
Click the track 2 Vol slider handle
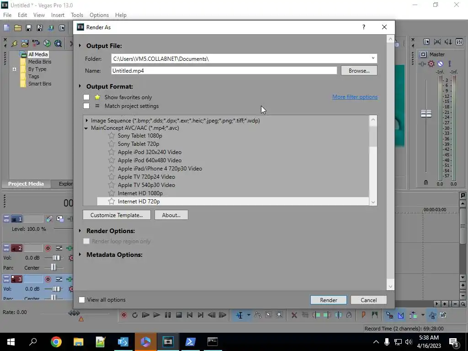pos(56,258)
